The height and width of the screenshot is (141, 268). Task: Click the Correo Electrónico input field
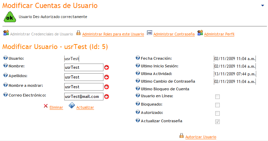pyautogui.click(x=84, y=97)
